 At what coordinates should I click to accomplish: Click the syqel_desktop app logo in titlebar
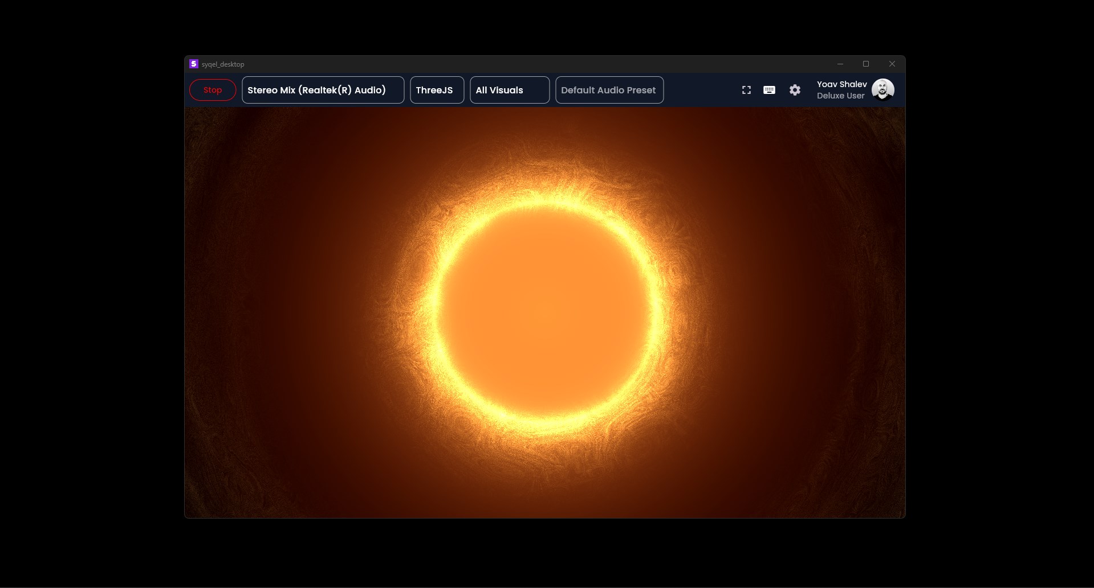193,64
